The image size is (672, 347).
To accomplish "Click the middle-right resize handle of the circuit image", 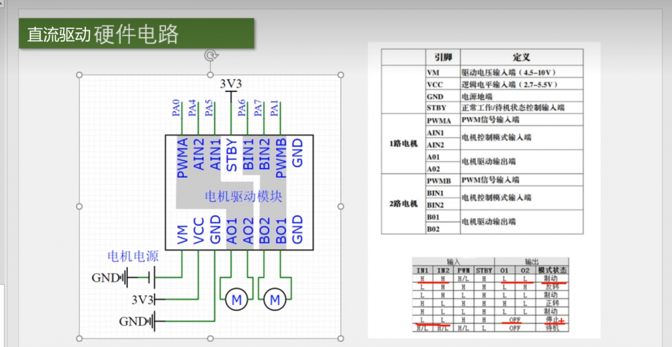I will click(x=341, y=206).
